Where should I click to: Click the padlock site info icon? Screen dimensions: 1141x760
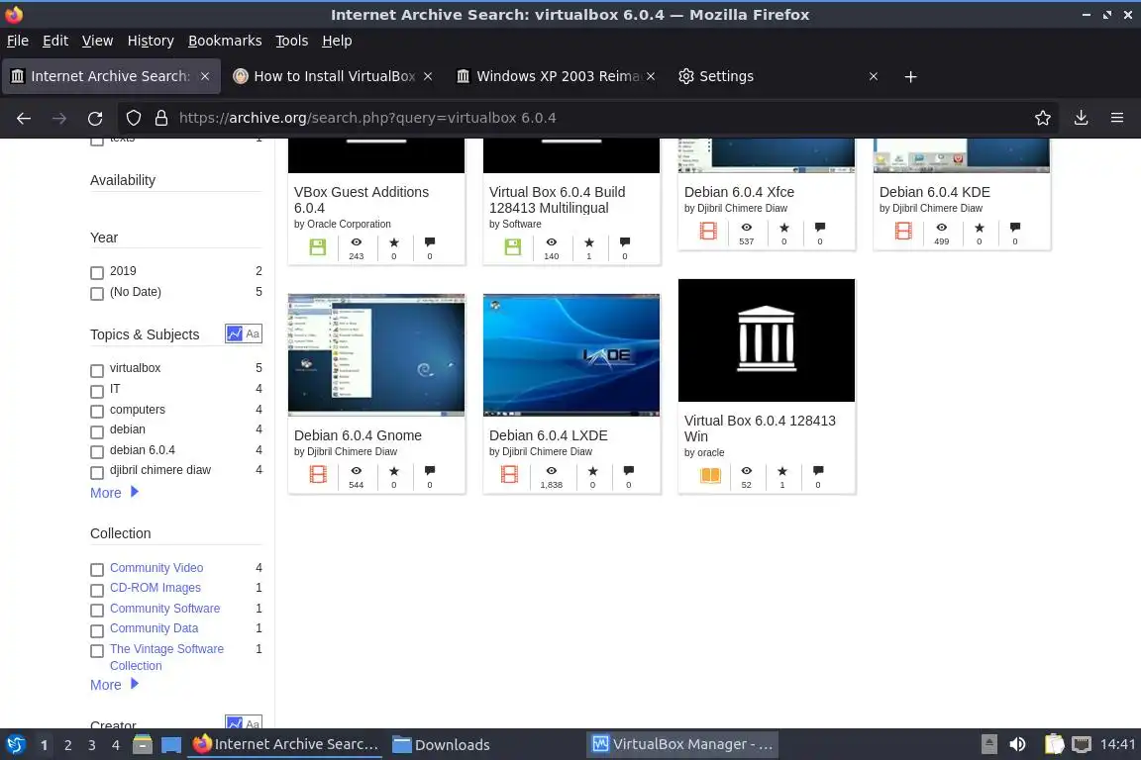(x=161, y=118)
